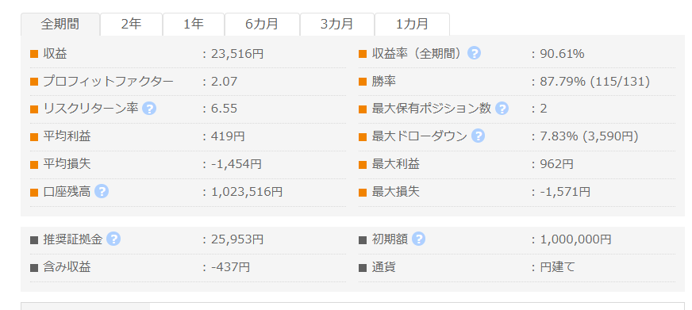Switch to the 2年 tab
The height and width of the screenshot is (310, 692).
click(131, 25)
